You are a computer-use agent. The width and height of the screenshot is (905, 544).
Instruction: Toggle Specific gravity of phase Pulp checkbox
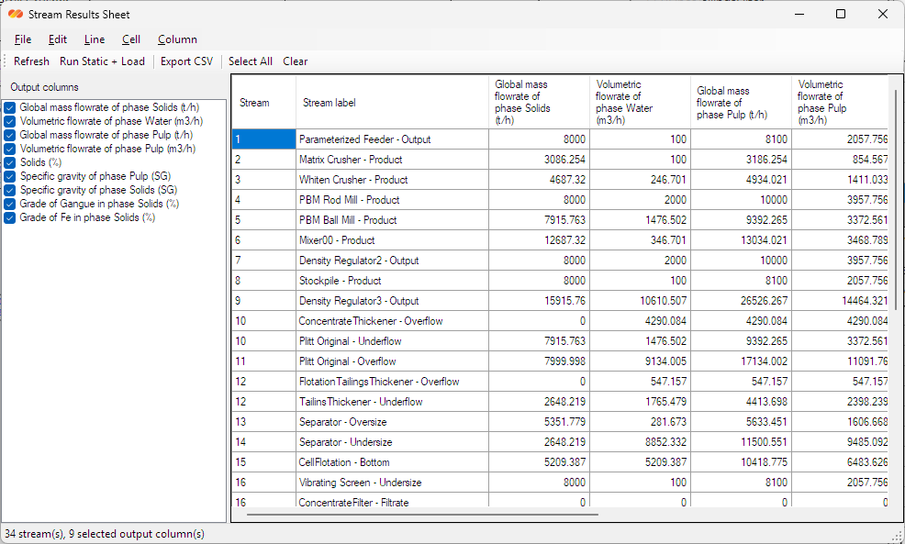pyautogui.click(x=10, y=176)
